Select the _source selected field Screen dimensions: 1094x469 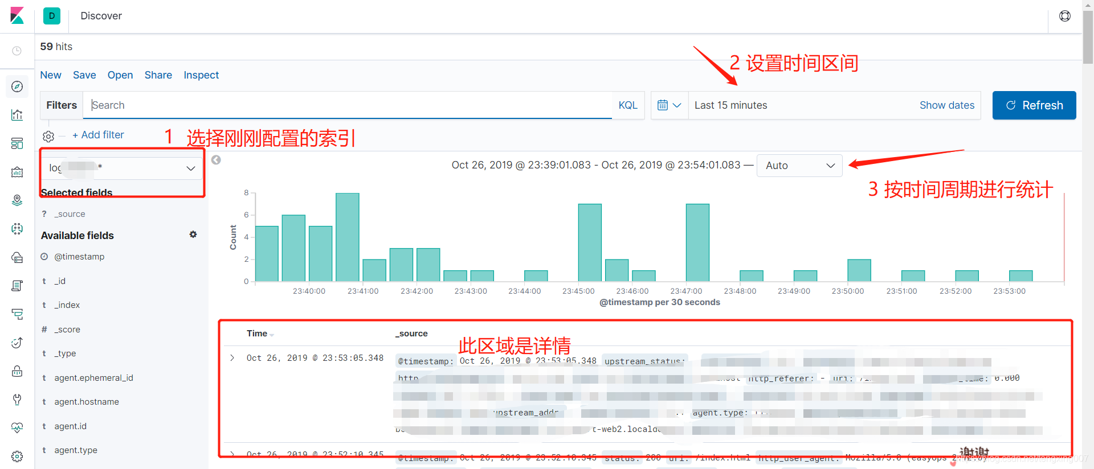pos(70,214)
